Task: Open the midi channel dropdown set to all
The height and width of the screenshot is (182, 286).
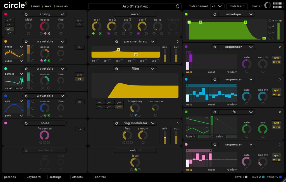Action: pos(217,6)
